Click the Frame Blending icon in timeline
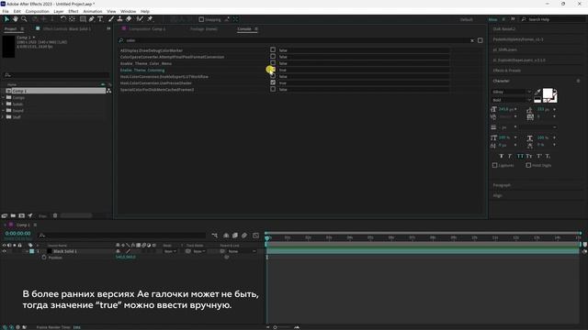 point(235,236)
